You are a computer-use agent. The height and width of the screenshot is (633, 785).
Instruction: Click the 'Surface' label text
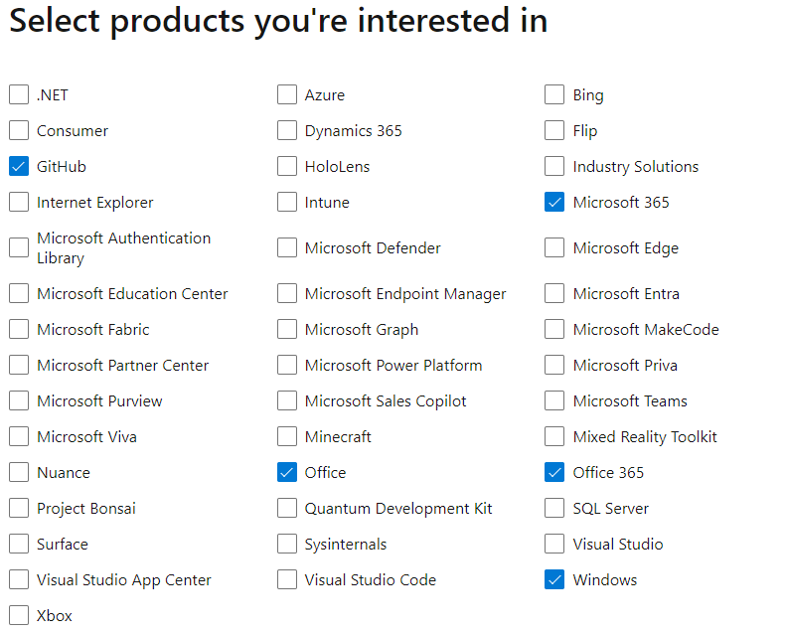tap(62, 544)
